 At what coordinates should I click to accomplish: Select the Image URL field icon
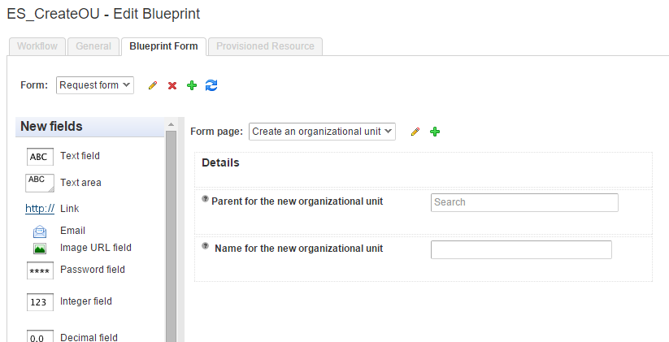pos(40,248)
